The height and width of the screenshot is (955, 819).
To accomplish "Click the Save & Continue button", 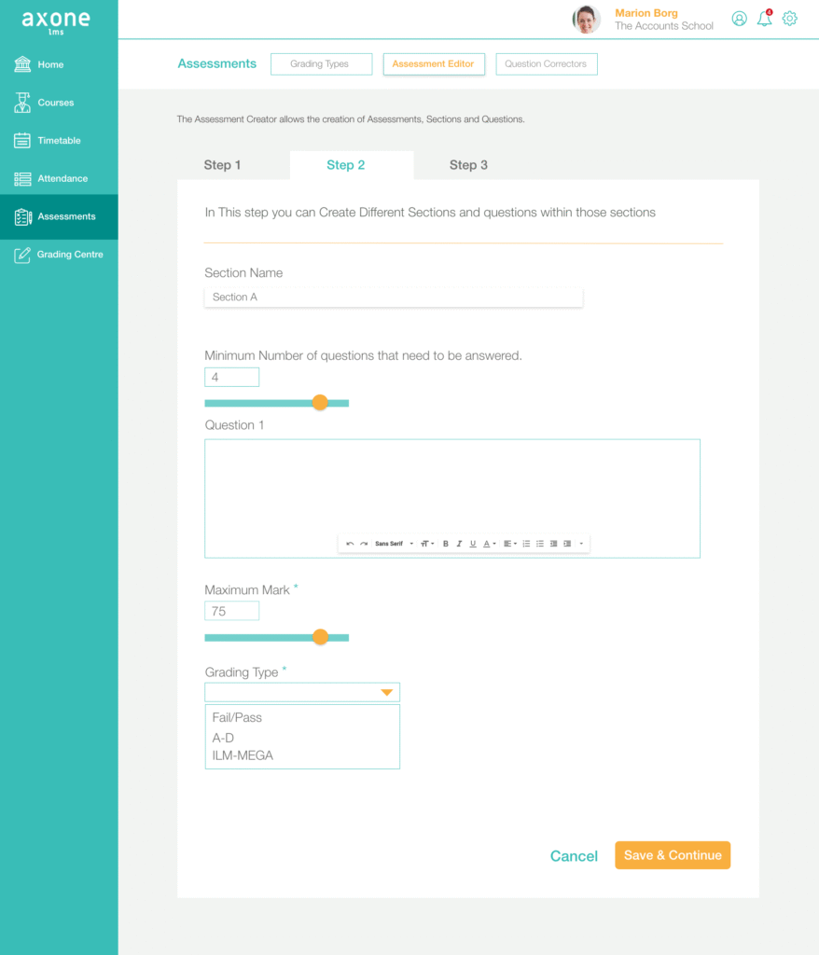I will click(672, 855).
